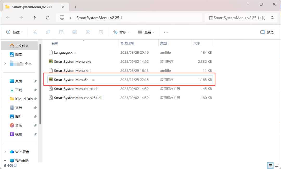Sort by 类型 column header
The width and height of the screenshot is (281, 169).
(x=163, y=43)
